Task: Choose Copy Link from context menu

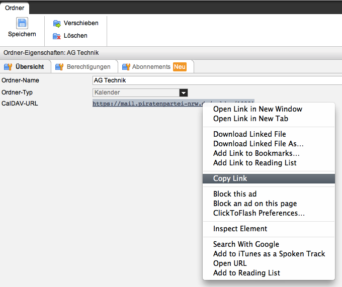Action: (x=230, y=178)
